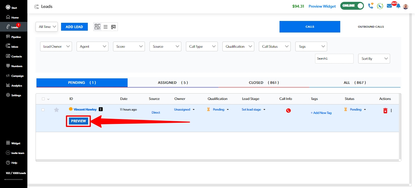This screenshot has height=188, width=415.
Task: Open the Call Status filter dropdown
Action: (275, 46)
